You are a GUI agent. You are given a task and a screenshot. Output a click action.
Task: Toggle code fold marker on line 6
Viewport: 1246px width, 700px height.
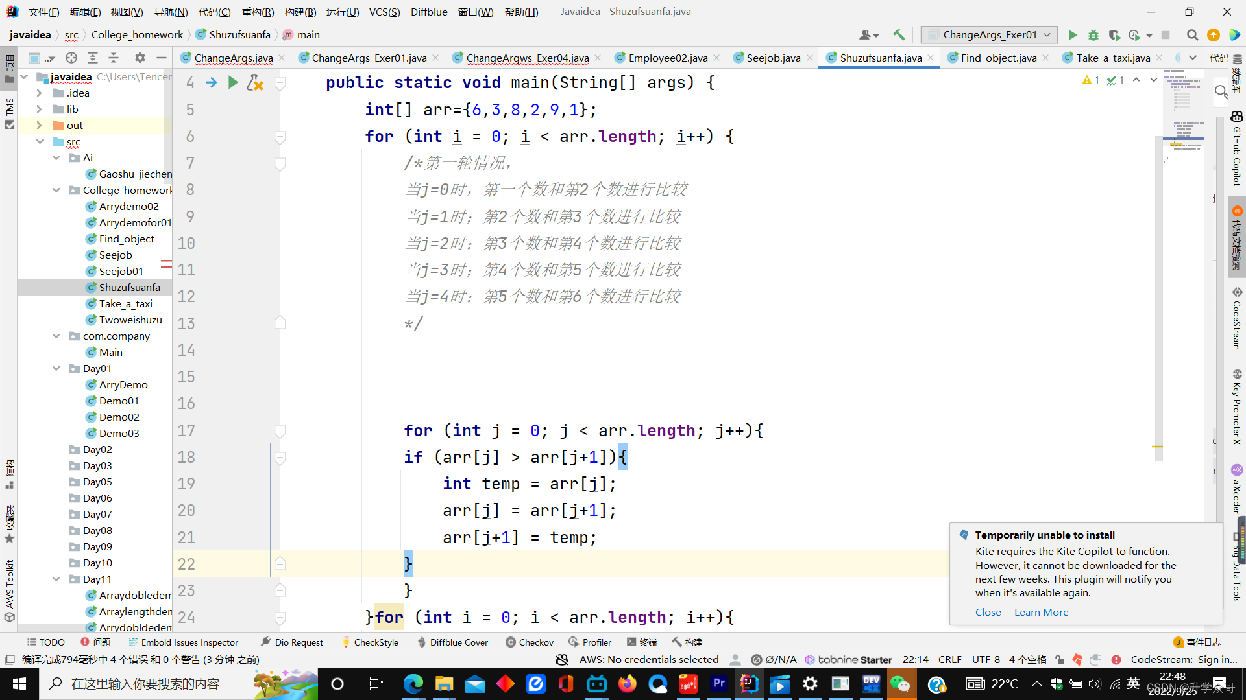click(280, 137)
